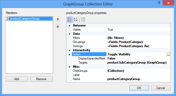The height and width of the screenshot is (96, 176).
Task: Collapse the Interactivity category
Action: point(69,50)
